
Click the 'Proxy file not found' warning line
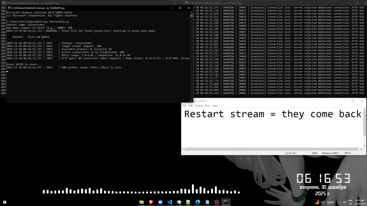coord(81,31)
